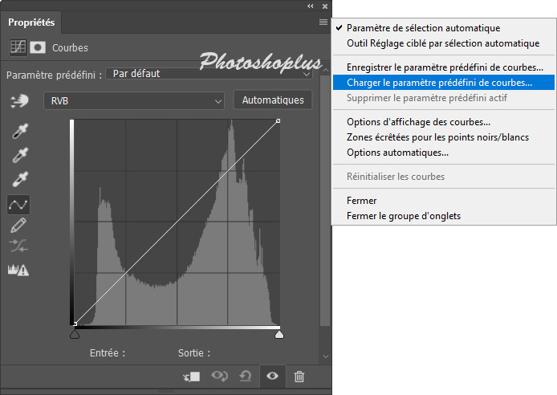The width and height of the screenshot is (557, 395).
Task: Open the Par défaut preset dropdown
Action: pyautogui.click(x=210, y=74)
